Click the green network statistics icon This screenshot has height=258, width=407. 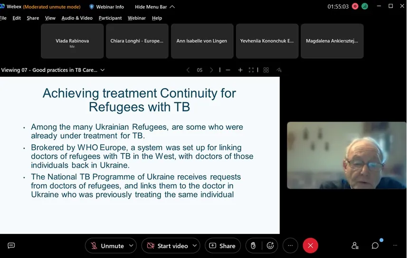click(365, 7)
